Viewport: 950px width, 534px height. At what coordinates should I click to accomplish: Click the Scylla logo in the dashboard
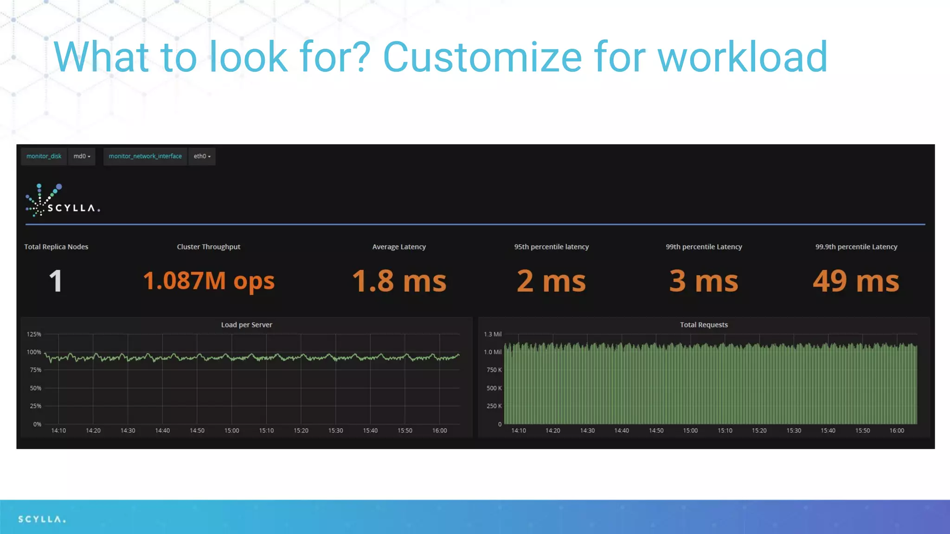click(x=62, y=201)
